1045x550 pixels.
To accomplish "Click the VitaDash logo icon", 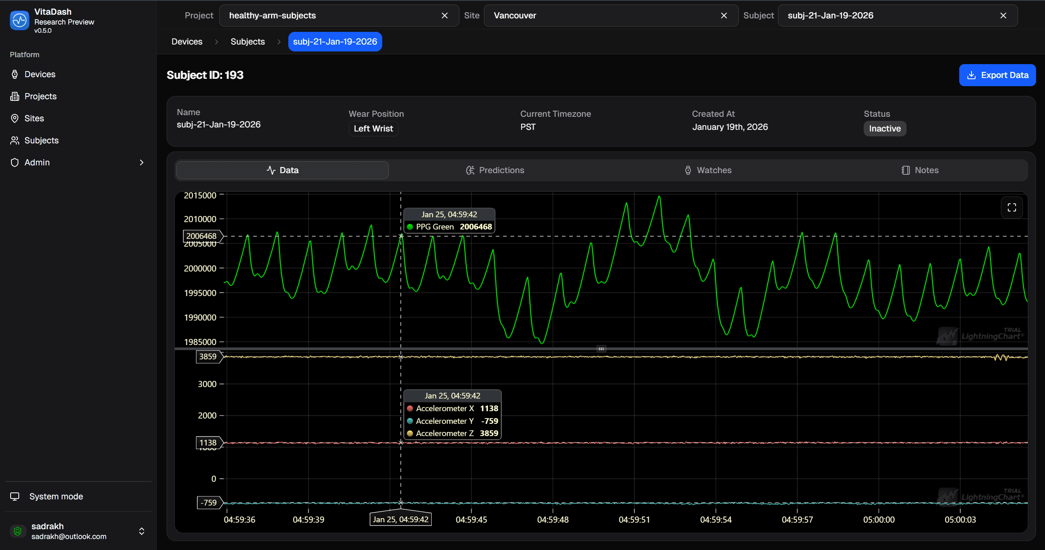I will pyautogui.click(x=19, y=20).
